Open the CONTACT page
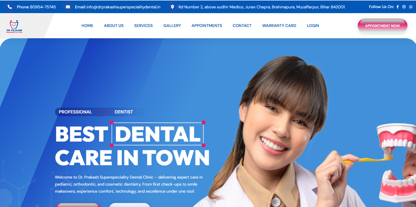The width and height of the screenshot is (416, 207). [x=242, y=25]
